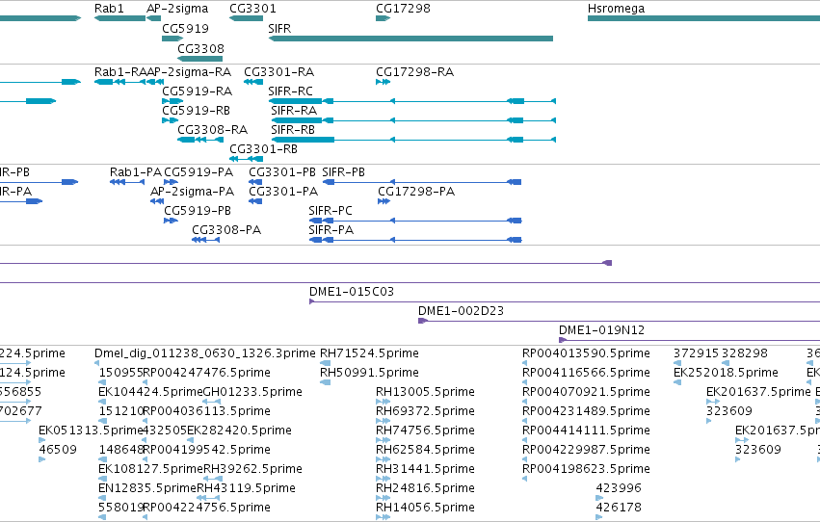Open the RH50991.5prime EST label
Image resolution: width=820 pixels, height=522 pixels.
pos(369,373)
